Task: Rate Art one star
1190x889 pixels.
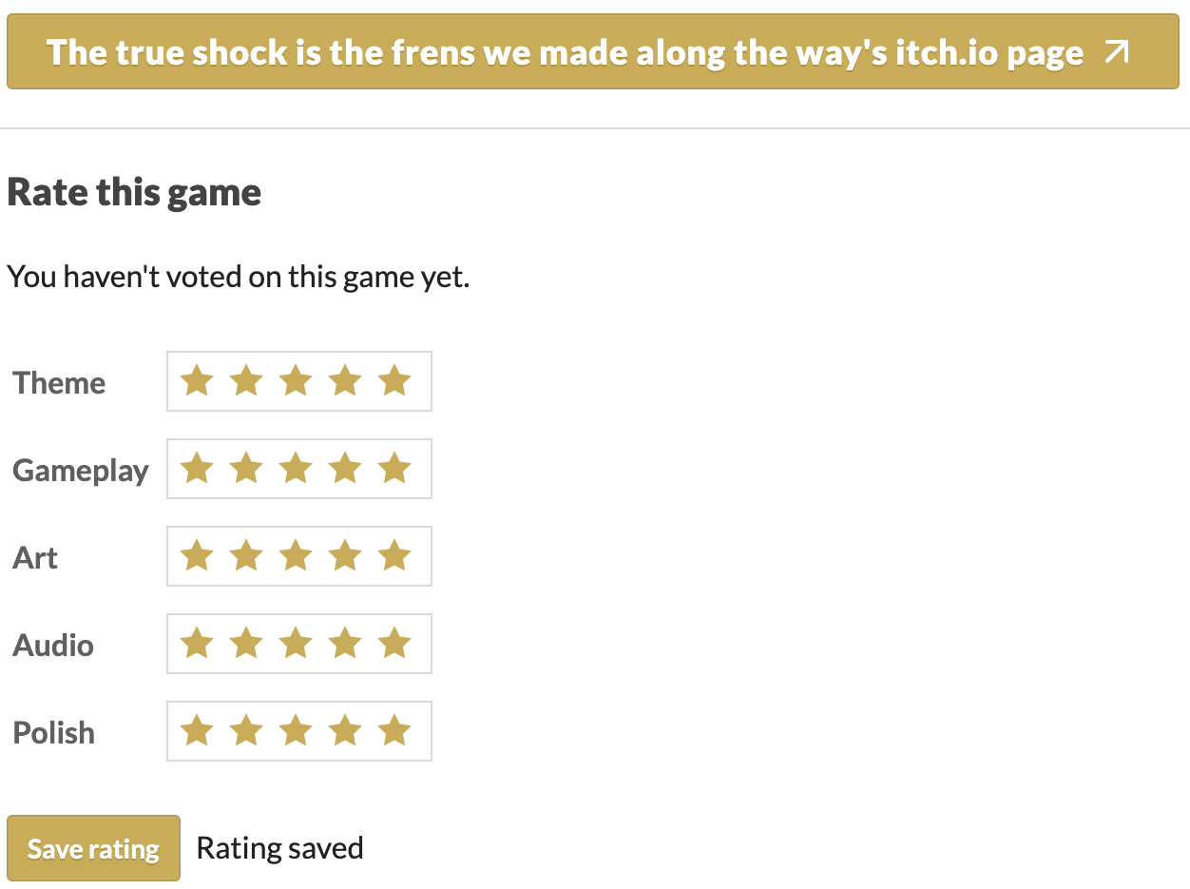Action: [197, 556]
